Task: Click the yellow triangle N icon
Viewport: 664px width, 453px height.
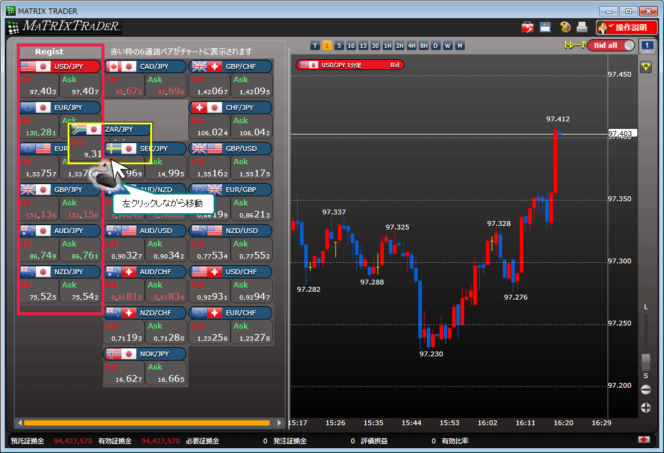Action: point(646,66)
